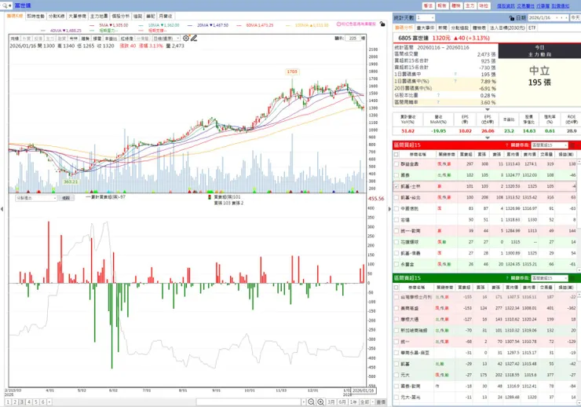Untick the 凱基-士林 checkbox
Viewport: 581px width, 407px height.
pos(396,186)
